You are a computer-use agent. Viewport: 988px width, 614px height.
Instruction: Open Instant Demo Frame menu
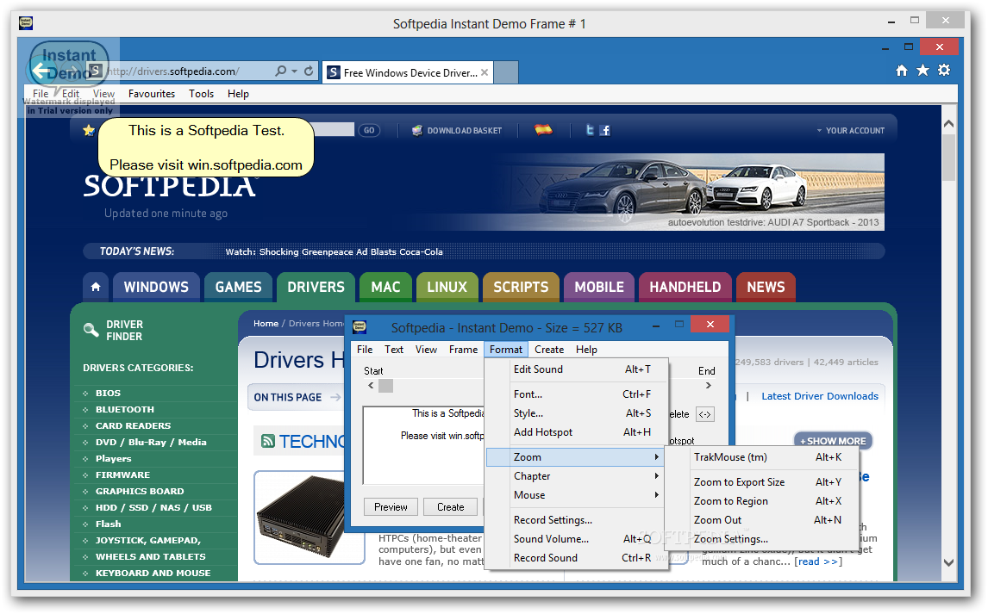463,349
